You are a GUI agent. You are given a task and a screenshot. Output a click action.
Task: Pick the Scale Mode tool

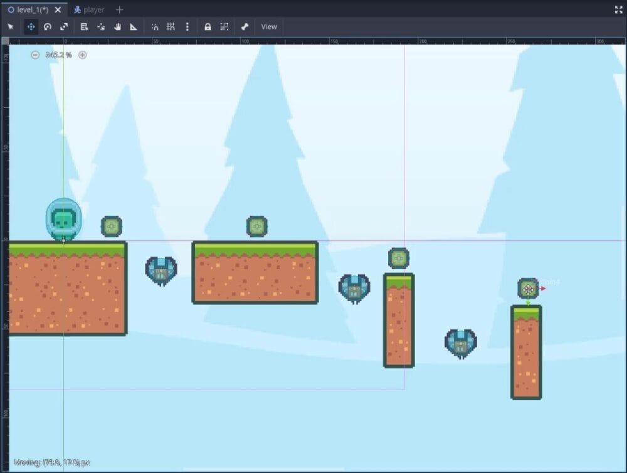[64, 27]
